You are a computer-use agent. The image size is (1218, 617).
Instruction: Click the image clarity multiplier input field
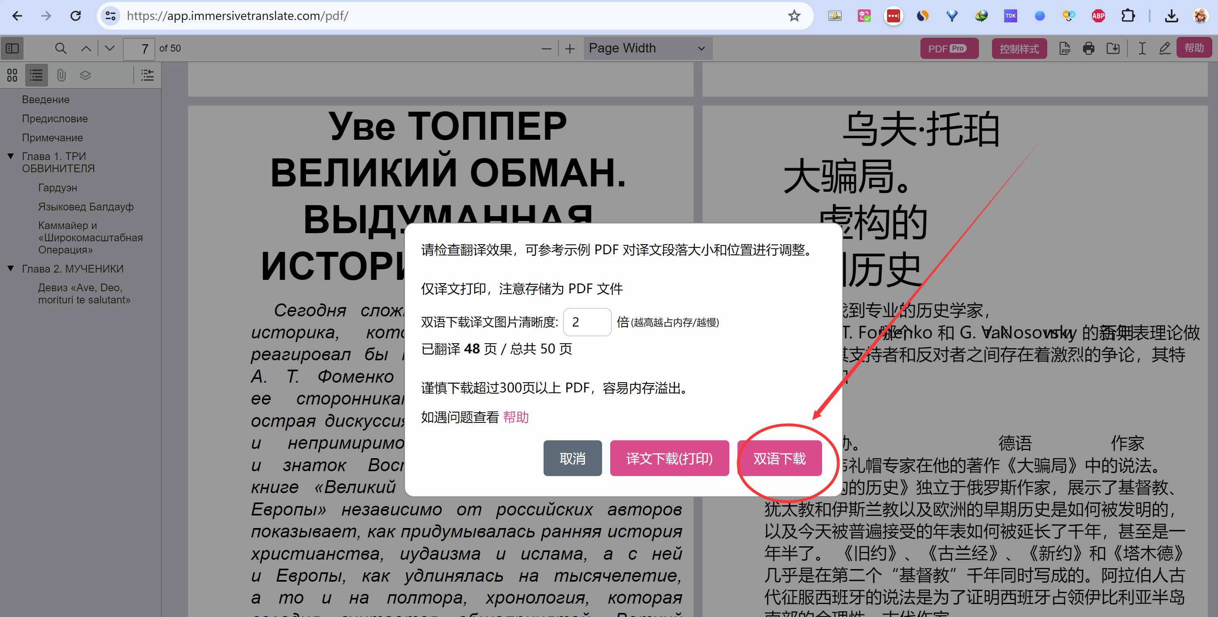coord(587,322)
